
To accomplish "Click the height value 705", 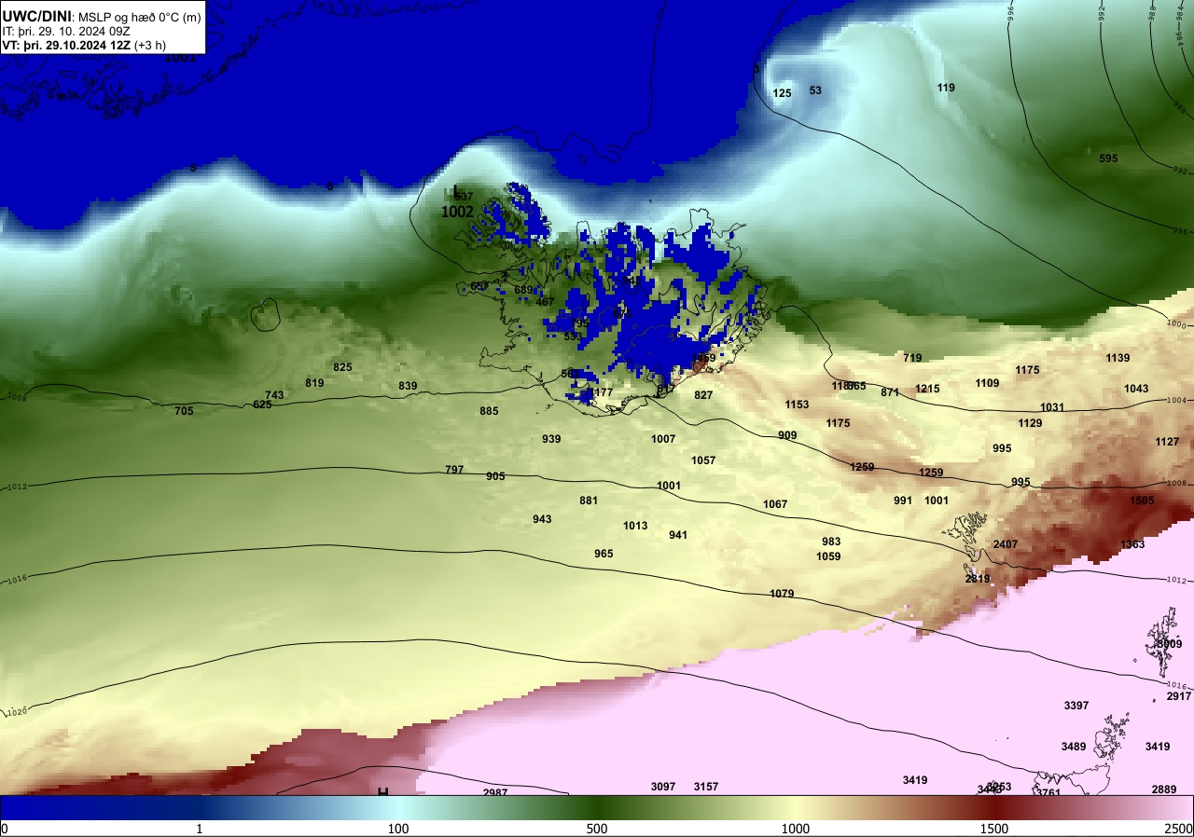I will tap(184, 411).
